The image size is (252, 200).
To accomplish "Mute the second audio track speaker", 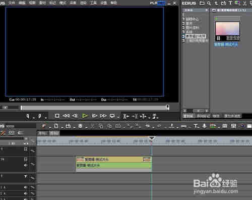I will pyautogui.click(x=26, y=193).
